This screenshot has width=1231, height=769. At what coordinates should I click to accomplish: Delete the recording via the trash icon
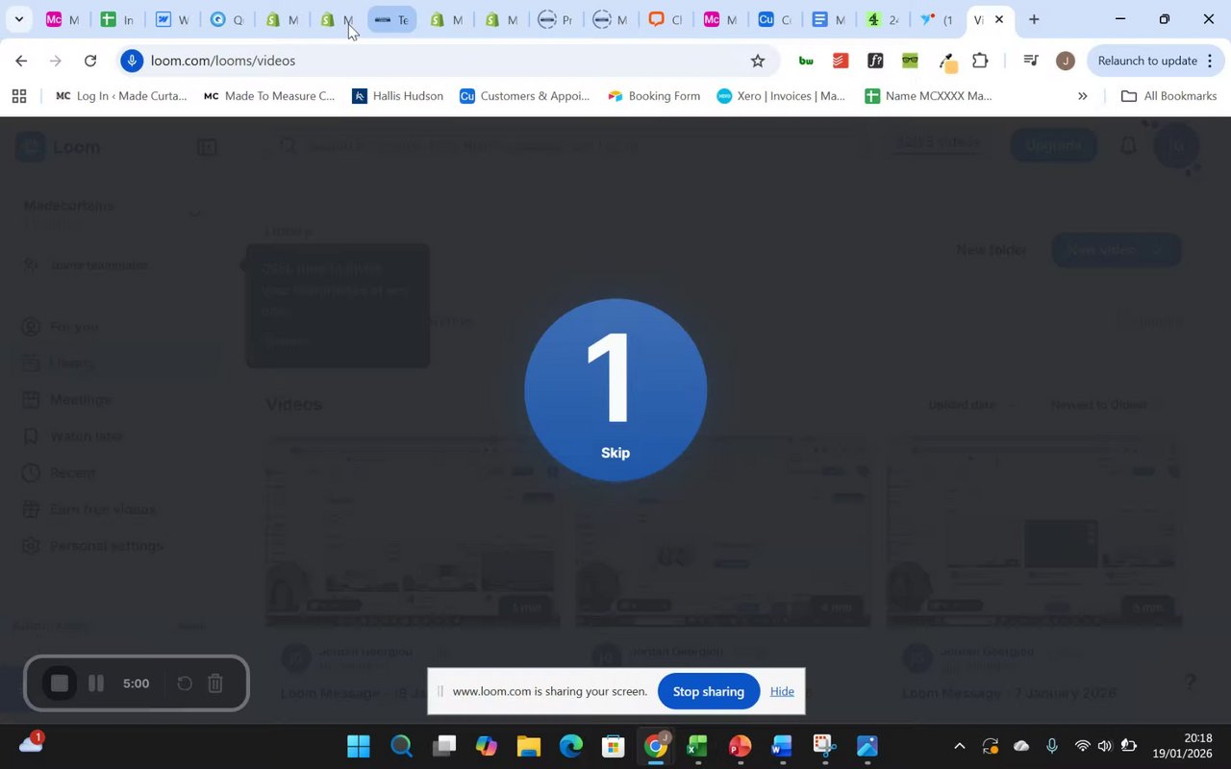click(x=215, y=683)
